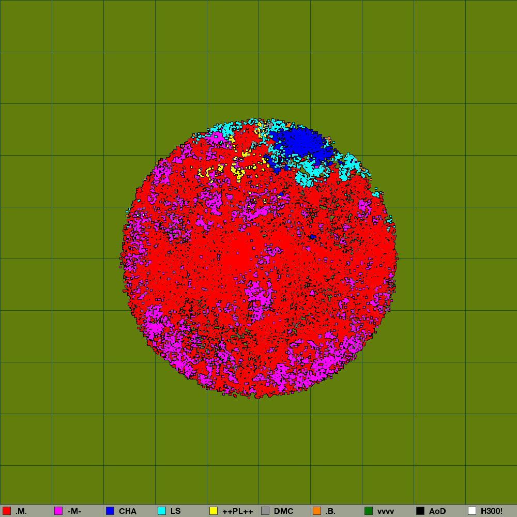Image resolution: width=517 pixels, height=517 pixels.
Task: Click the red .M. legend color swatch
Action: click(x=7, y=511)
